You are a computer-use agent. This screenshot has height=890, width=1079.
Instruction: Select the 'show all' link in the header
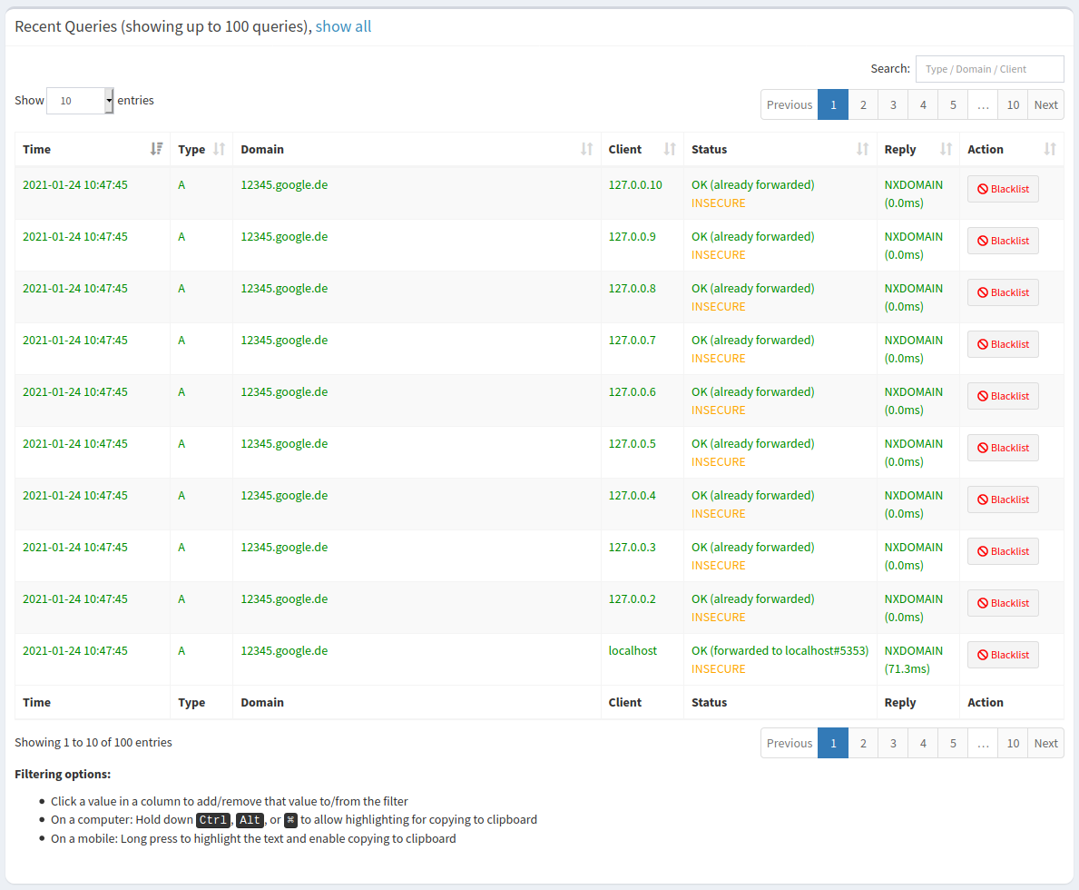tap(343, 26)
